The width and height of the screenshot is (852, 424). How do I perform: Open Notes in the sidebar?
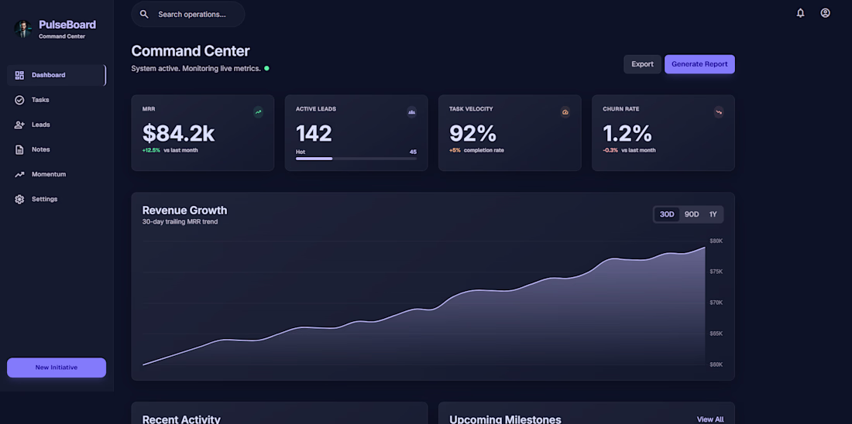coord(41,149)
